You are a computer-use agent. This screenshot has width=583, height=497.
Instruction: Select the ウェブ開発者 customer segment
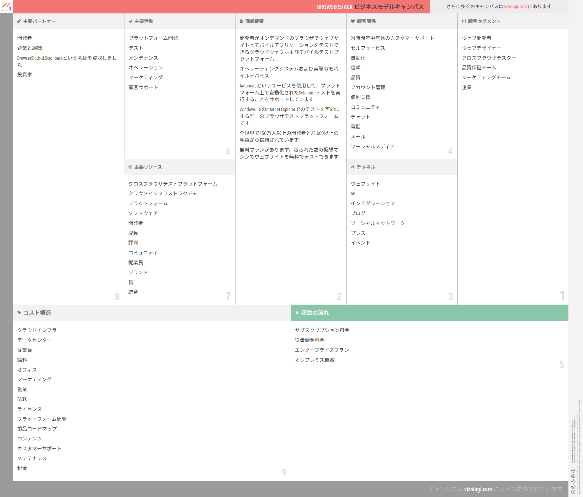tap(476, 38)
